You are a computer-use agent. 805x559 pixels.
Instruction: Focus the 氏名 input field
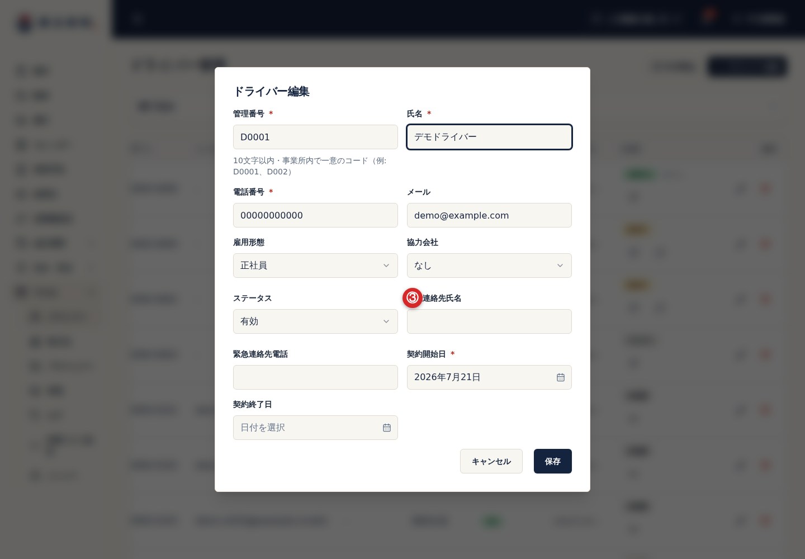[489, 137]
